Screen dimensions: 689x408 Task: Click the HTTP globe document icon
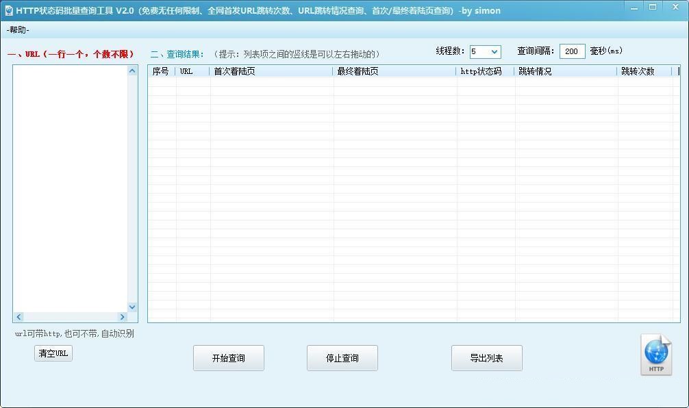tap(656, 355)
